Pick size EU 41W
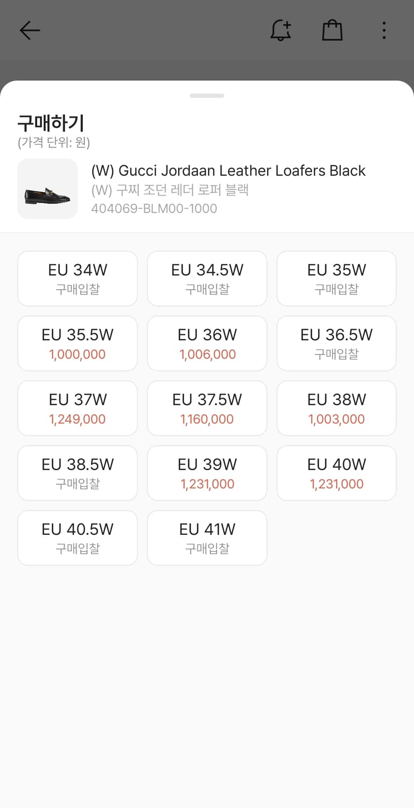The width and height of the screenshot is (414, 808). (x=207, y=538)
